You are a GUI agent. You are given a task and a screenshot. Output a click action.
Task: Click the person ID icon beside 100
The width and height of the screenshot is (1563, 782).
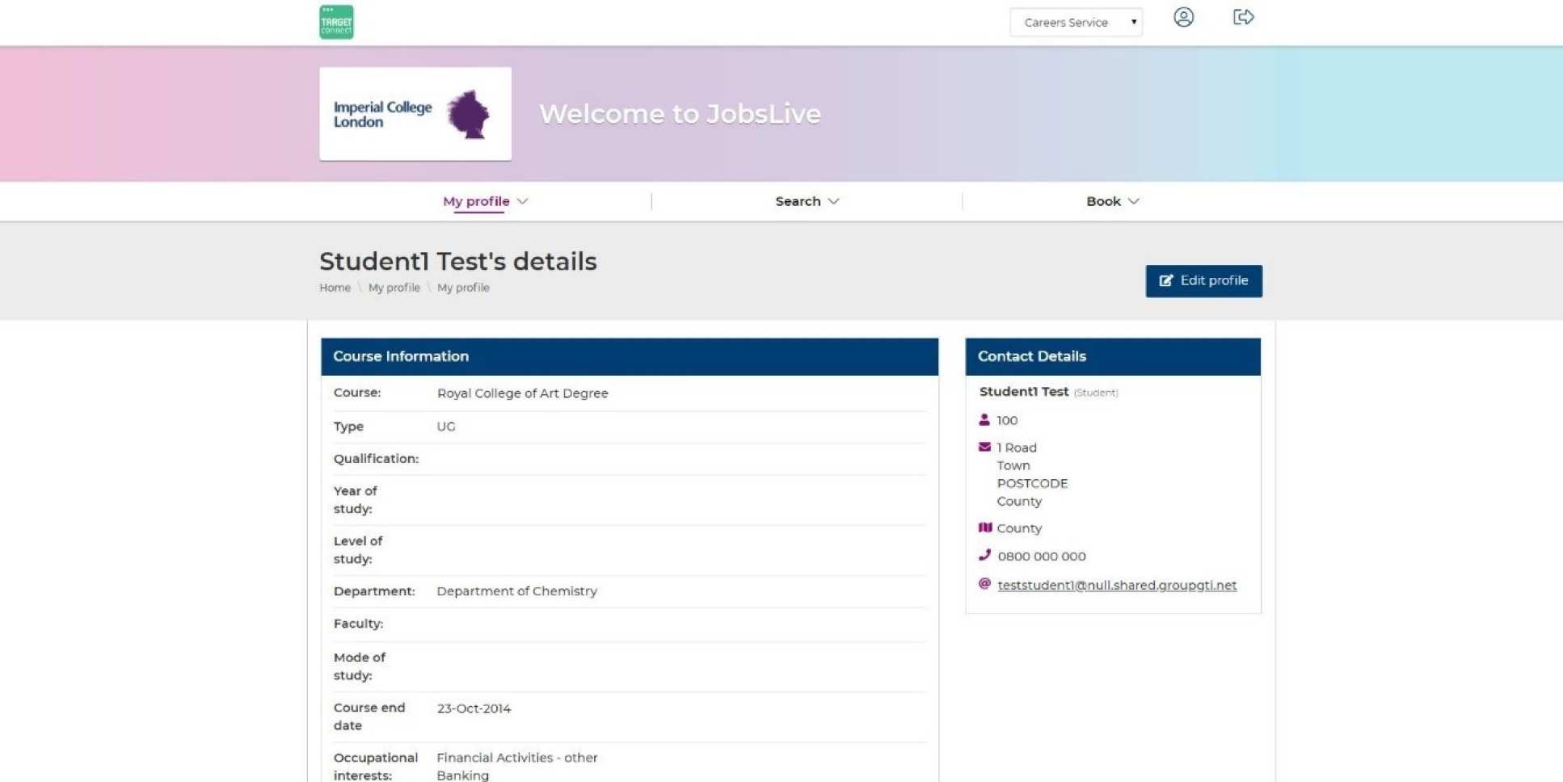coord(984,420)
